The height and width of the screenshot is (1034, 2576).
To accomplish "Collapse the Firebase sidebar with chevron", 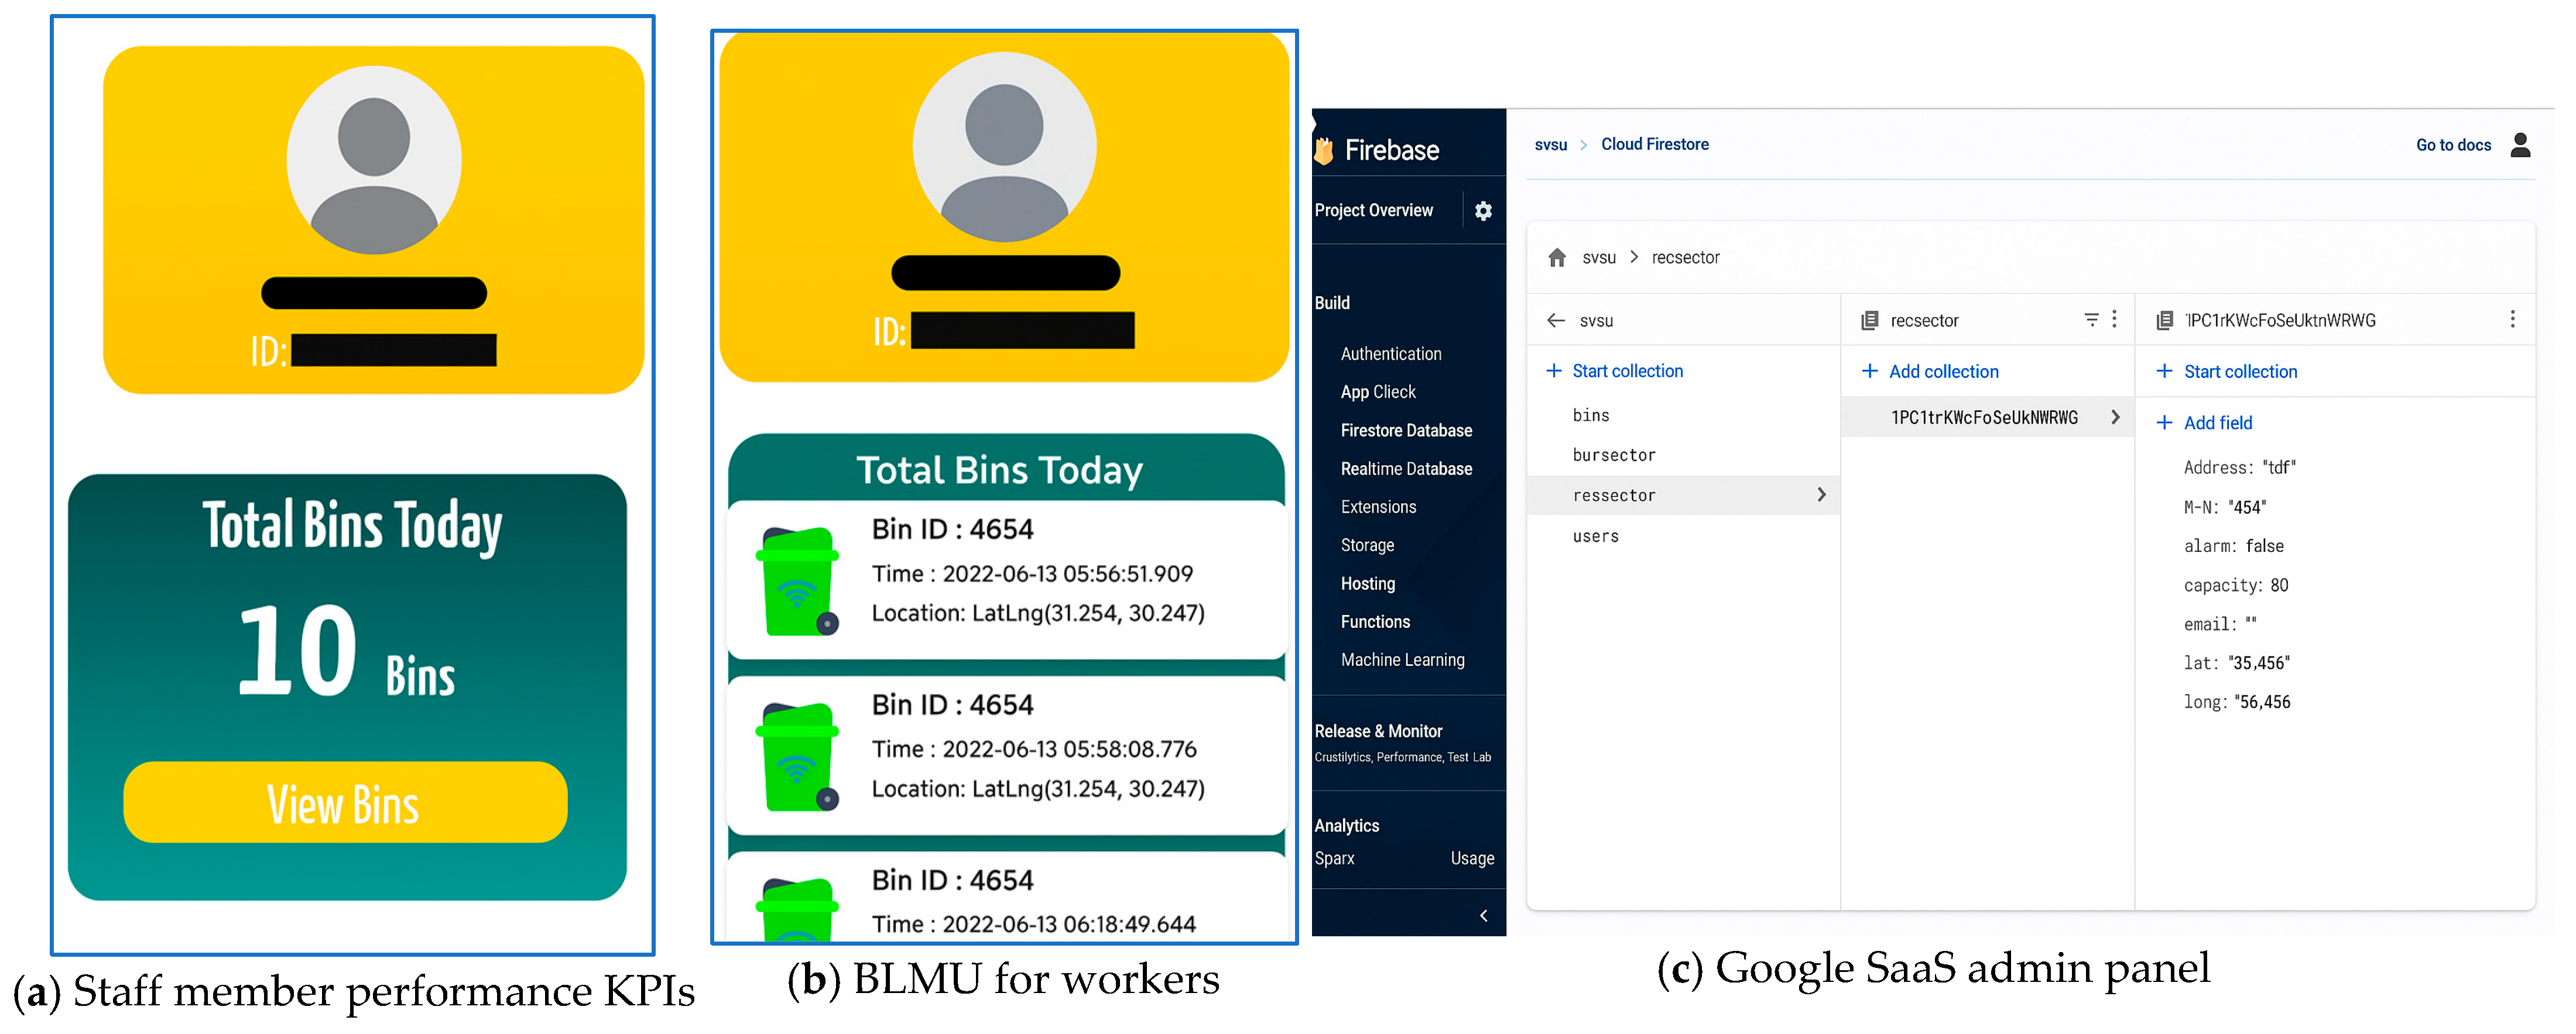I will point(1483,916).
